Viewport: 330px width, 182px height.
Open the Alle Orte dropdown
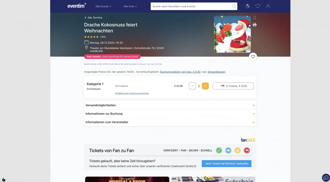(x=130, y=6)
